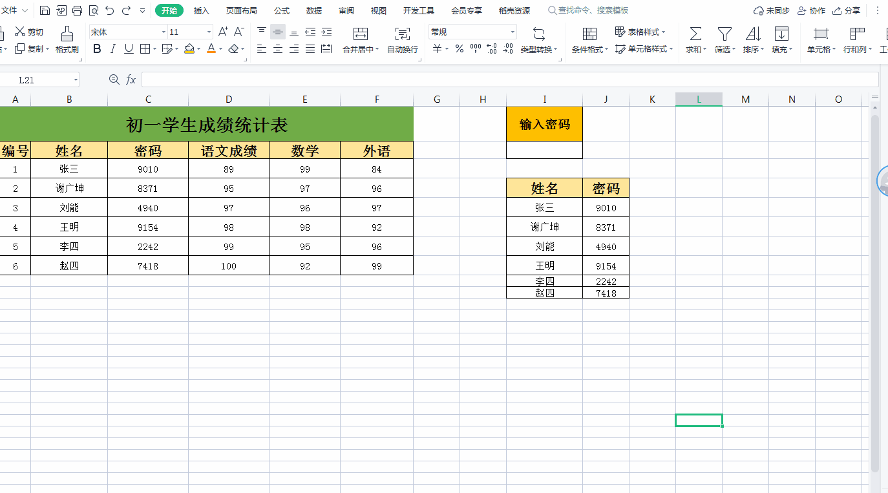Click the Clear eraser icon
Viewport: 888px width, 493px height.
tap(234, 48)
